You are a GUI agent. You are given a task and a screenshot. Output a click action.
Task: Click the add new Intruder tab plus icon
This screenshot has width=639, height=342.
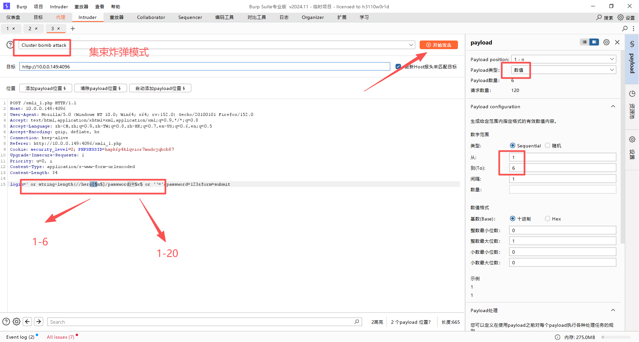pyautogui.click(x=73, y=29)
